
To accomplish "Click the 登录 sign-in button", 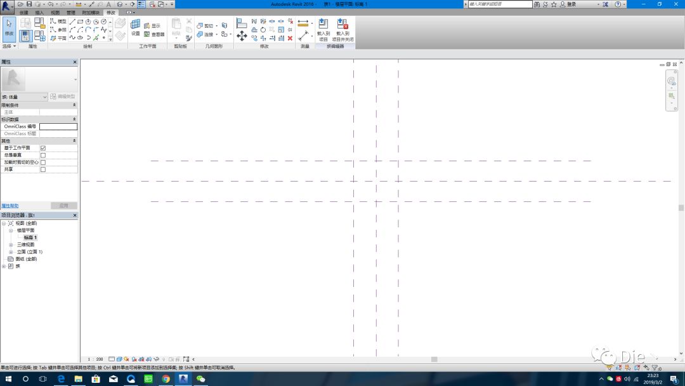I will pyautogui.click(x=568, y=4).
